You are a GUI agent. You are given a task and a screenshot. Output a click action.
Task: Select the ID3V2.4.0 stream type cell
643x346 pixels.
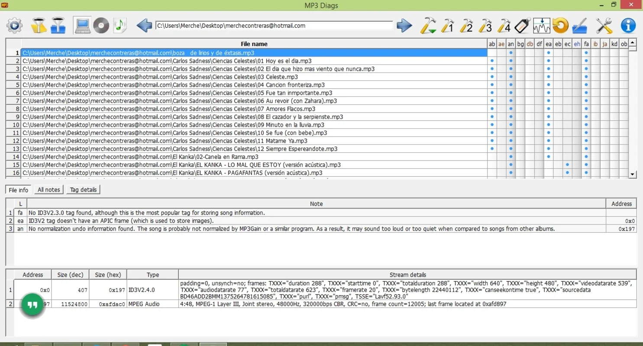click(153, 290)
